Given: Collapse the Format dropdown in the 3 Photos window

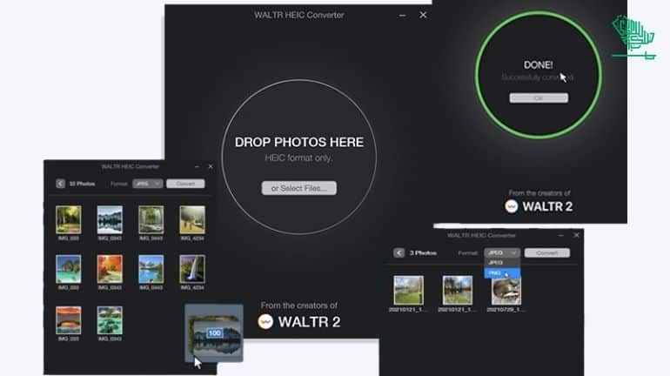Looking at the screenshot, I should (x=501, y=252).
